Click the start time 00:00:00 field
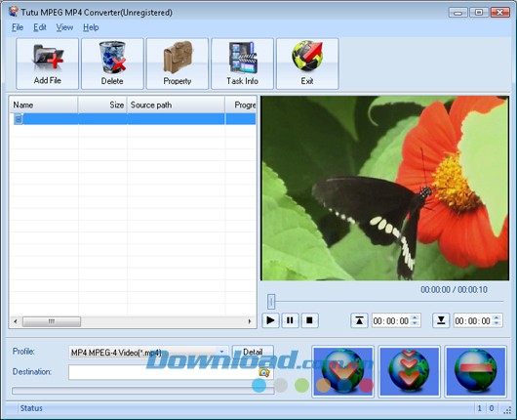The width and height of the screenshot is (517, 420). (391, 320)
